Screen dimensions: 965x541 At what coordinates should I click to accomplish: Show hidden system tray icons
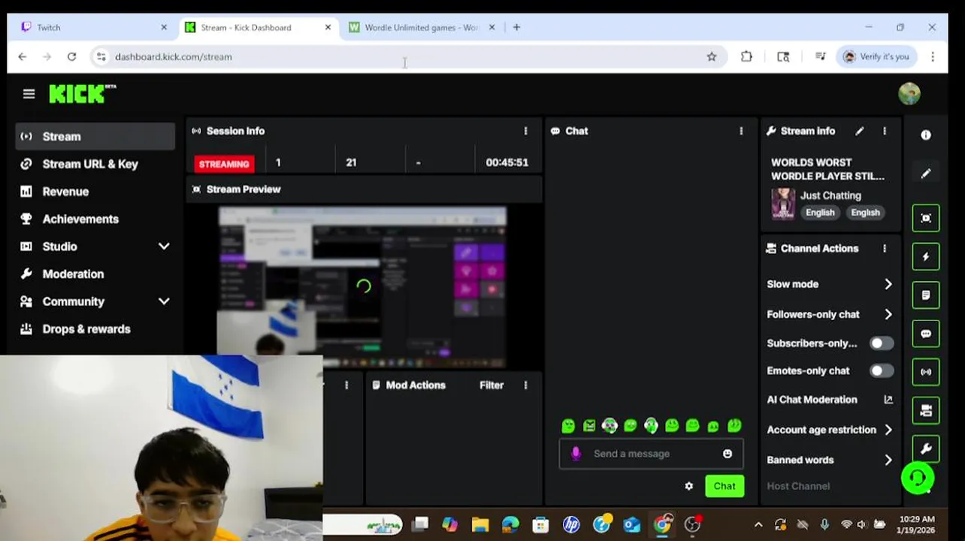pos(758,524)
